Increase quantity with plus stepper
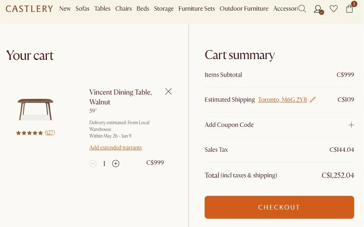The height and width of the screenshot is (227, 364). coord(116,164)
